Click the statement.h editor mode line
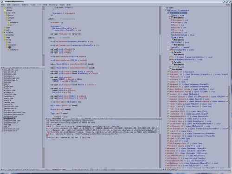The width and height of the screenshot is (232, 174). (x=103, y=119)
